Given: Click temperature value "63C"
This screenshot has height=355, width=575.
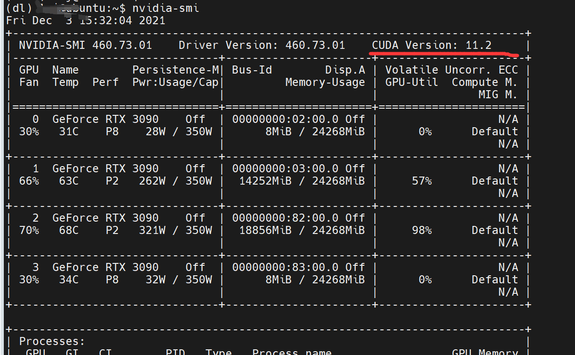Looking at the screenshot, I should click(x=69, y=181).
